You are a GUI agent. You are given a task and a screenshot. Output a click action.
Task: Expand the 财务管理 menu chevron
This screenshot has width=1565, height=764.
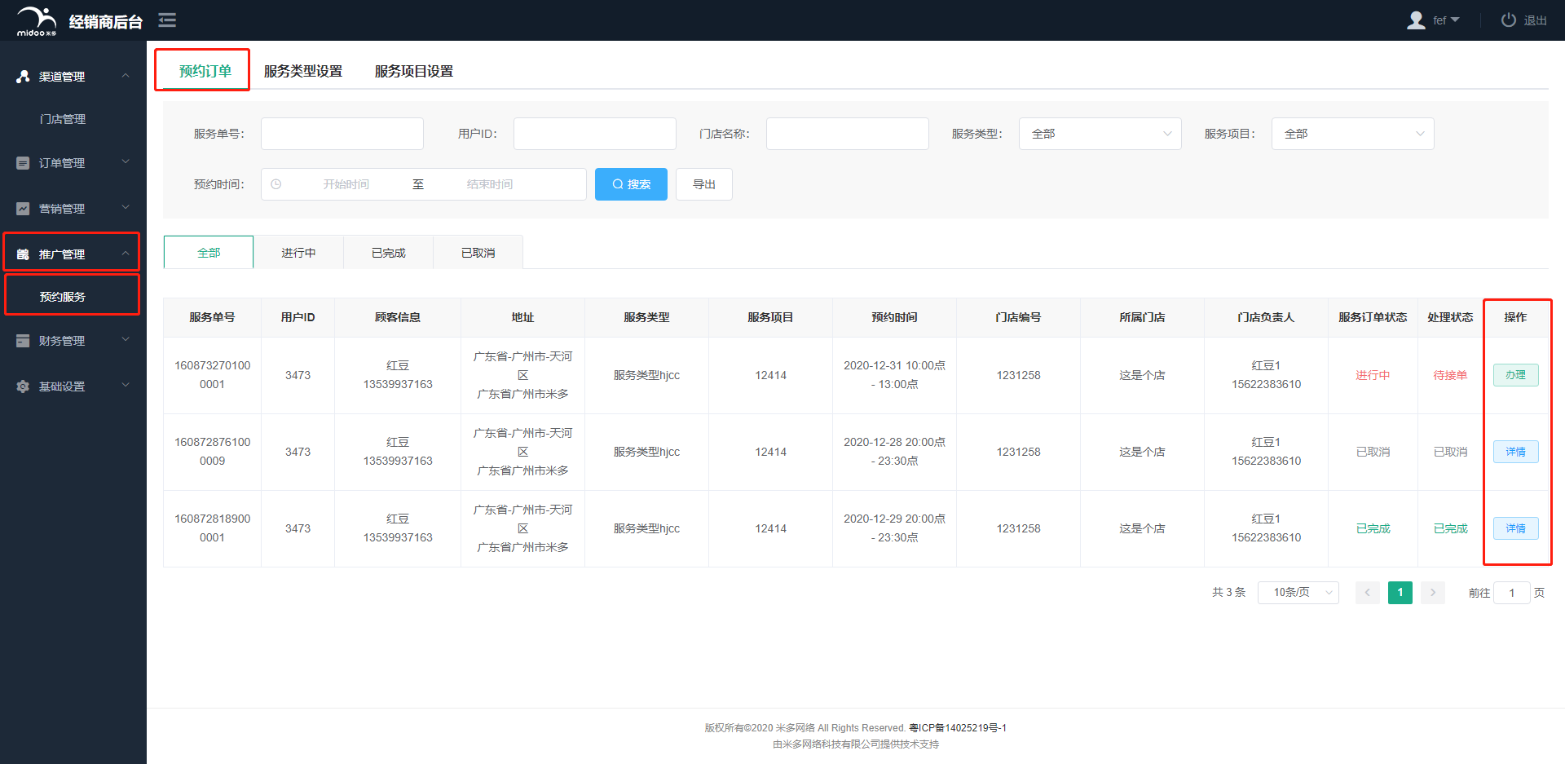tap(126, 340)
